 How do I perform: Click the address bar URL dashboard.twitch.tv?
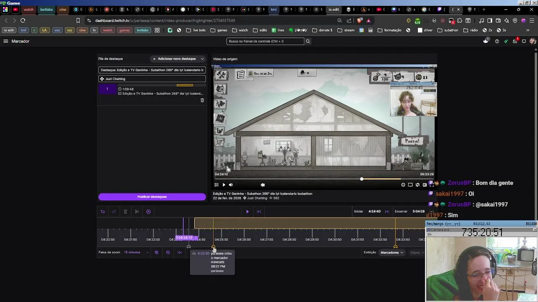165,21
